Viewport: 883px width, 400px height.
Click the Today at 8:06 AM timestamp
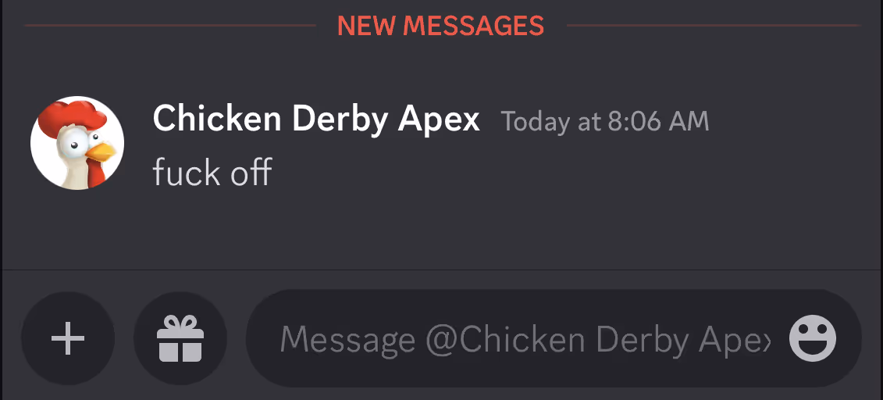pos(605,122)
